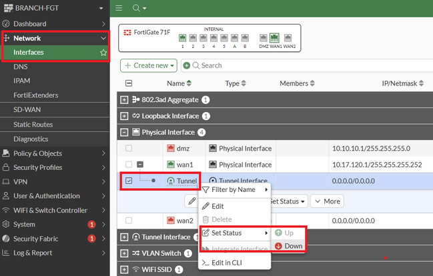Choose Edit in CLI menu entry
Viewport: 433px width, 276px height.
click(235, 263)
